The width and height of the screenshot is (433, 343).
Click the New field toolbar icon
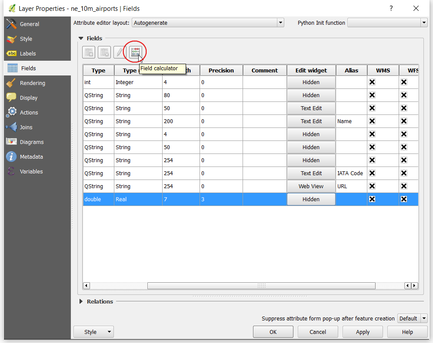click(x=89, y=52)
